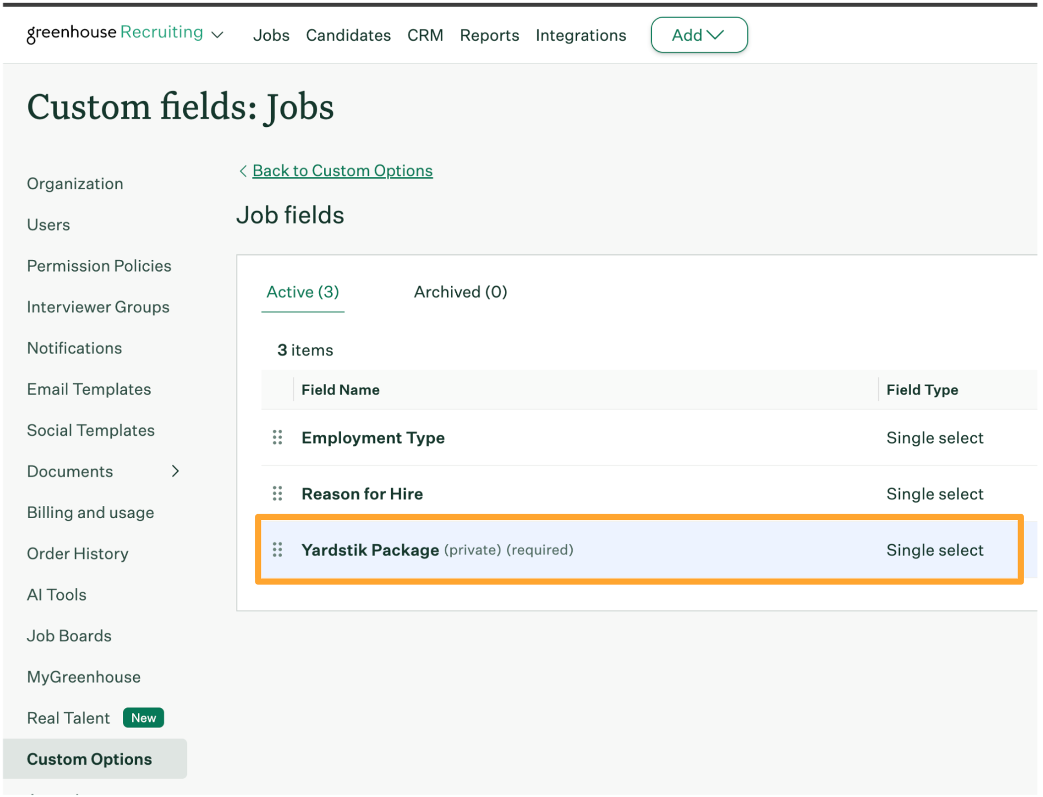This screenshot has width=1043, height=797.
Task: Click the 3 items count label
Action: tap(306, 351)
